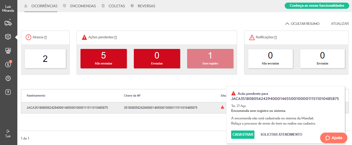
Task: Select the 'Sem registro' pink card
Action: coord(210,59)
